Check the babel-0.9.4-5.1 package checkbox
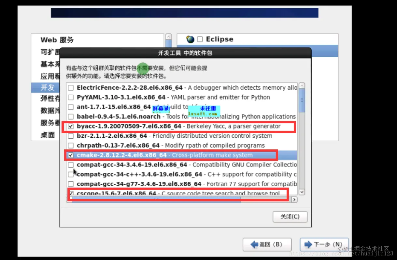The height and width of the screenshot is (260, 397). coord(71,116)
